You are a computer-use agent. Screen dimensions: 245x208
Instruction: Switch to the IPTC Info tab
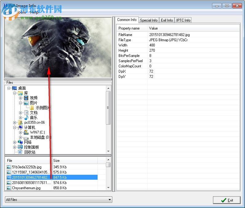pyautogui.click(x=183, y=20)
